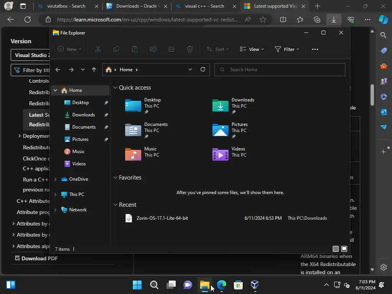The height and width of the screenshot is (294, 392).
Task: Open a new browser tab
Action: [x=317, y=6]
